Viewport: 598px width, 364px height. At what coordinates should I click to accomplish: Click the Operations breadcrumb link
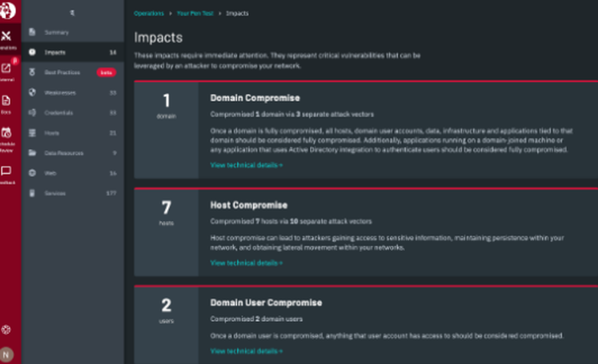[148, 13]
